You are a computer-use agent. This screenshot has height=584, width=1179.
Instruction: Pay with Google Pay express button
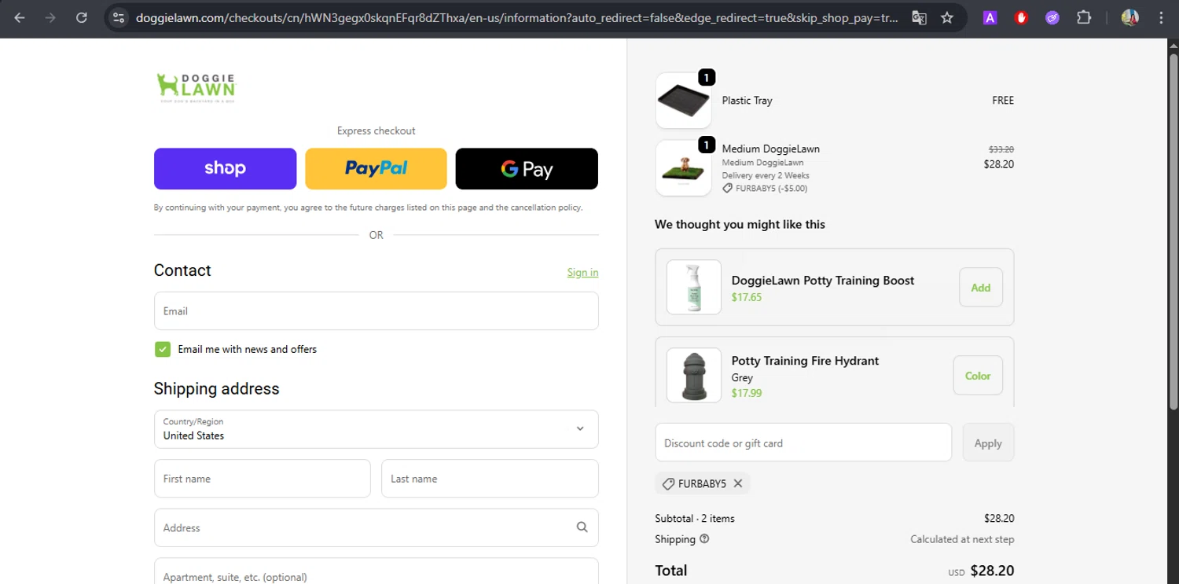coord(527,168)
